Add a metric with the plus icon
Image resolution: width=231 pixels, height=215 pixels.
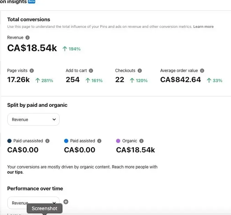(x=66, y=202)
